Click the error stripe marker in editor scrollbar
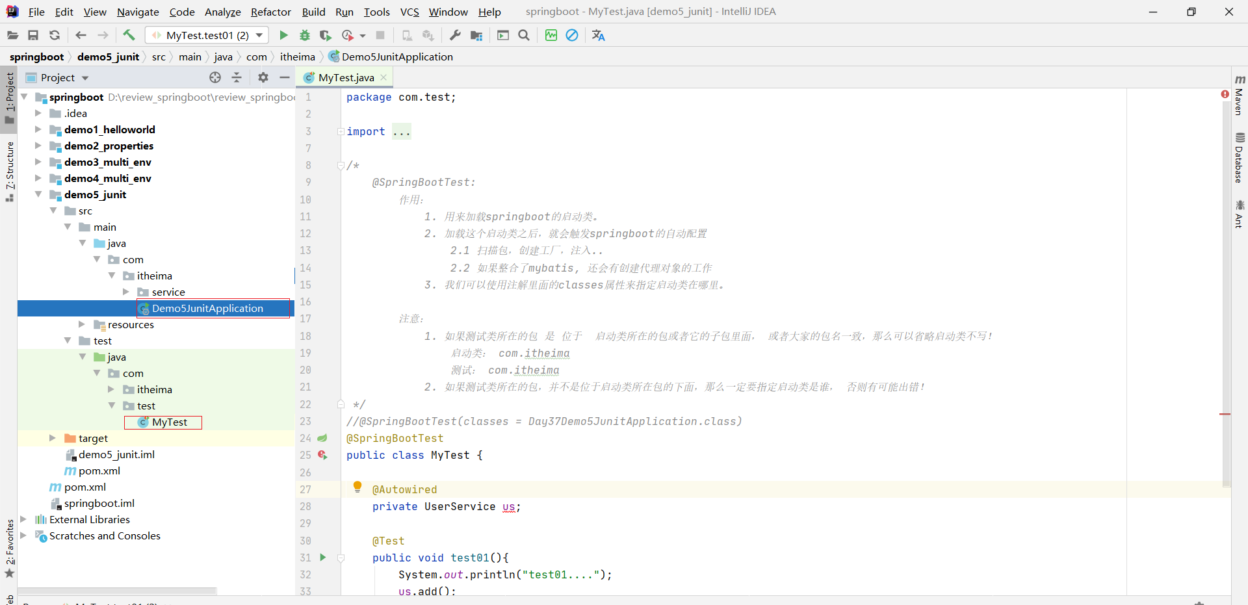 coord(1225,414)
